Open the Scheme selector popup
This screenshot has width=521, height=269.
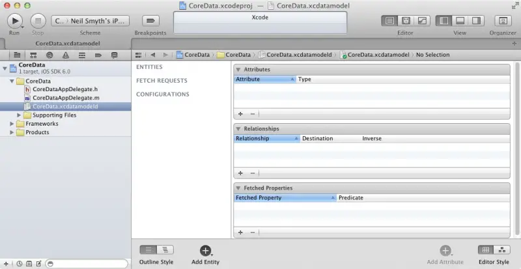[x=90, y=21]
